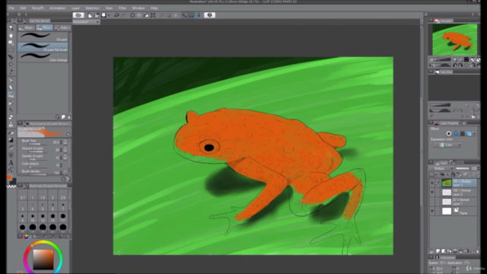Select the Oil paint brush preset
This screenshot has width=487, height=274.
tap(43, 37)
